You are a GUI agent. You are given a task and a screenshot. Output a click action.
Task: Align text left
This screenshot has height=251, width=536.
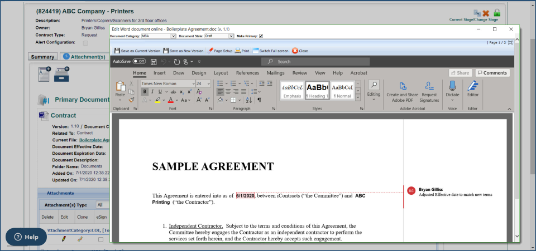220,92
